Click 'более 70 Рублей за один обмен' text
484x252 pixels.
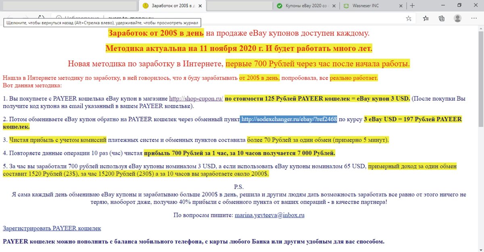[x=290, y=140]
